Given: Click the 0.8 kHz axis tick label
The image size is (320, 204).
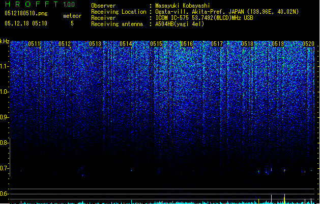Looking at the screenshot, I should click(x=4, y=143).
